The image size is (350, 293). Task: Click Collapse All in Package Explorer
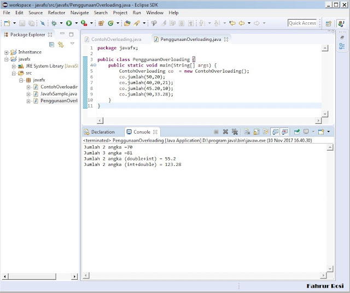tap(51, 45)
